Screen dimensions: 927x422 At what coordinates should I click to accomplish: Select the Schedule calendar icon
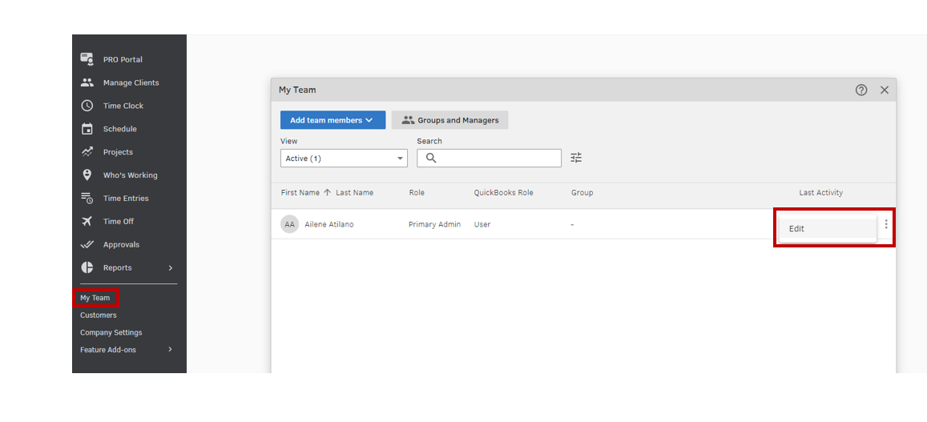click(87, 129)
